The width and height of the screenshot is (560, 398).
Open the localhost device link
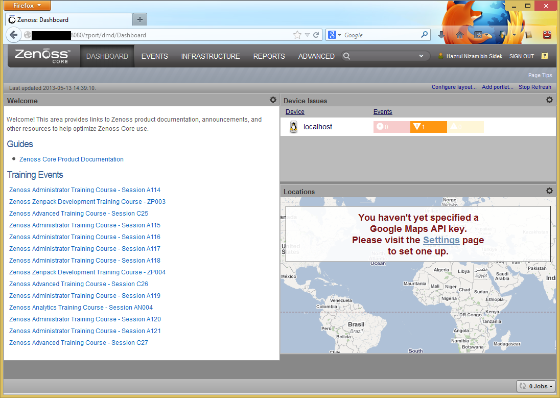point(318,127)
